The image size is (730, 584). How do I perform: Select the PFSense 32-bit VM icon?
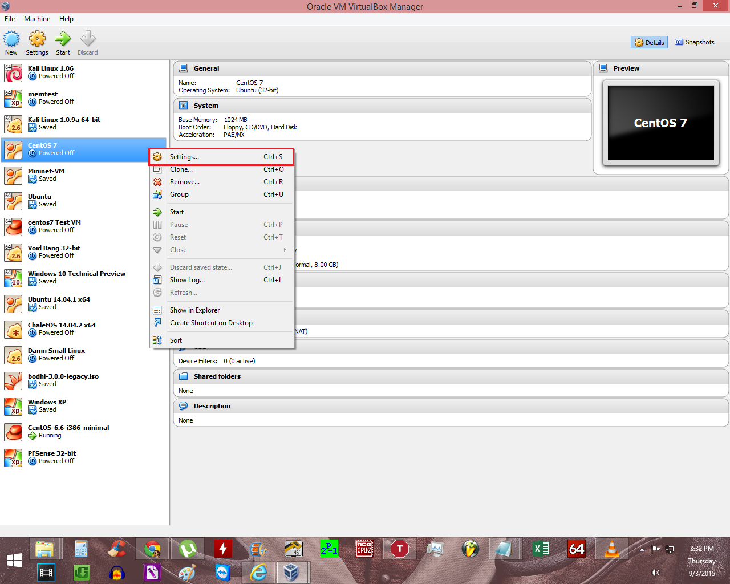click(x=13, y=457)
